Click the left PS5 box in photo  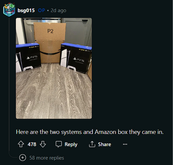(28, 57)
